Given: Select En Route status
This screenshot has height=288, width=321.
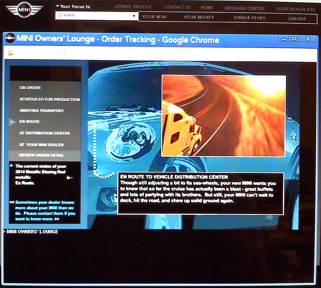Looking at the screenshot, I should pos(30,122).
